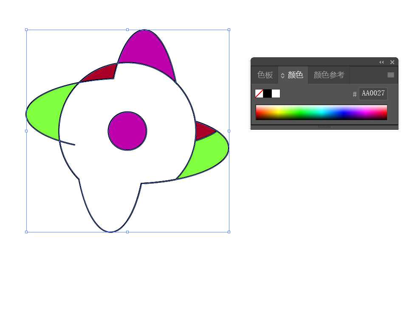Sample a color from the spectrum bar

click(321, 112)
